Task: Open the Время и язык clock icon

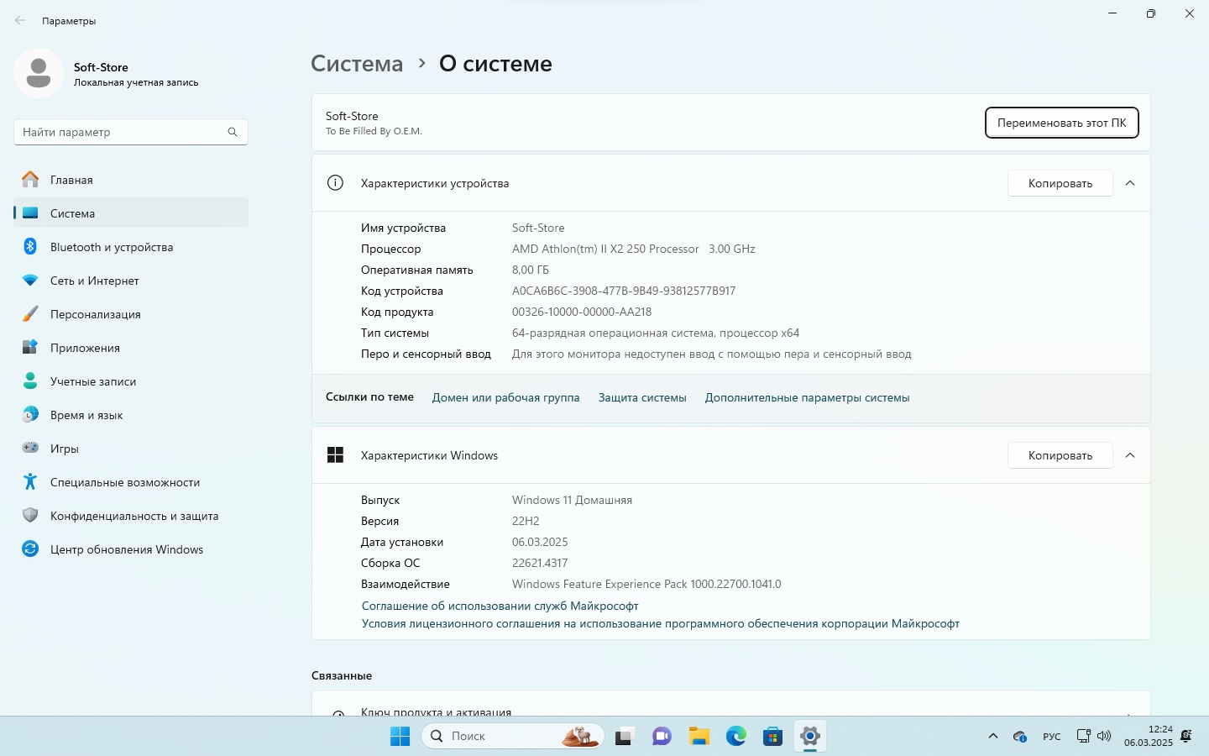Action: click(30, 414)
